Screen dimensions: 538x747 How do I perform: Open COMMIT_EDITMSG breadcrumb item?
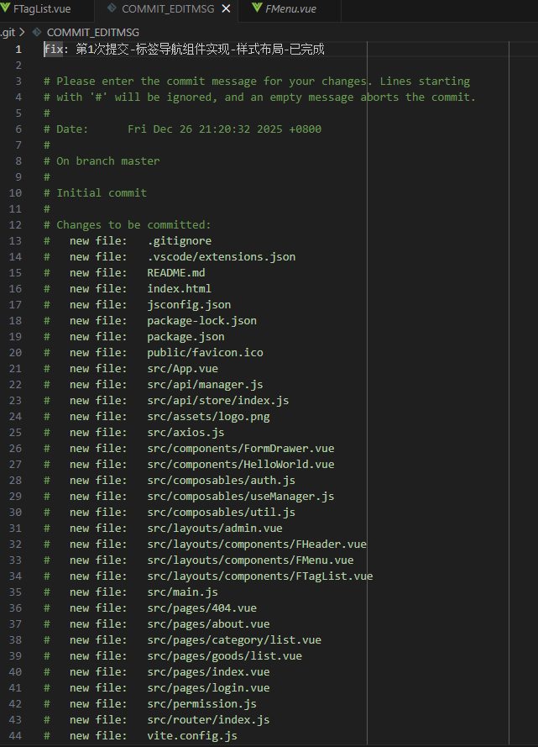tap(93, 33)
